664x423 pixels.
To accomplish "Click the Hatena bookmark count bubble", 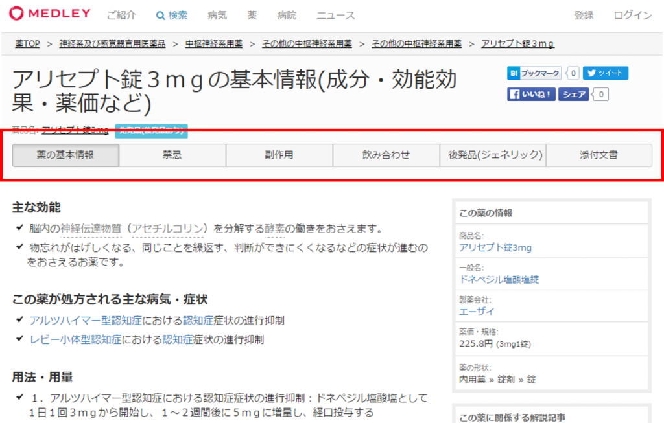I will tap(573, 73).
